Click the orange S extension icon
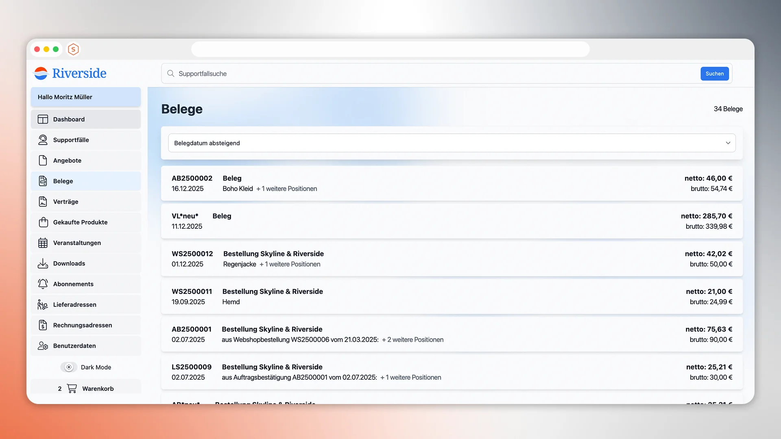 click(73, 50)
